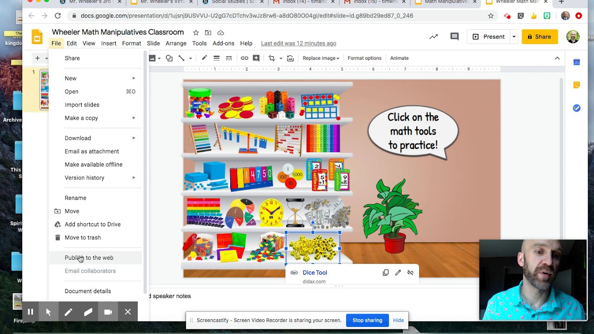Click Hide on the Screencastify bar
This screenshot has height=334, width=594.
(x=398, y=320)
